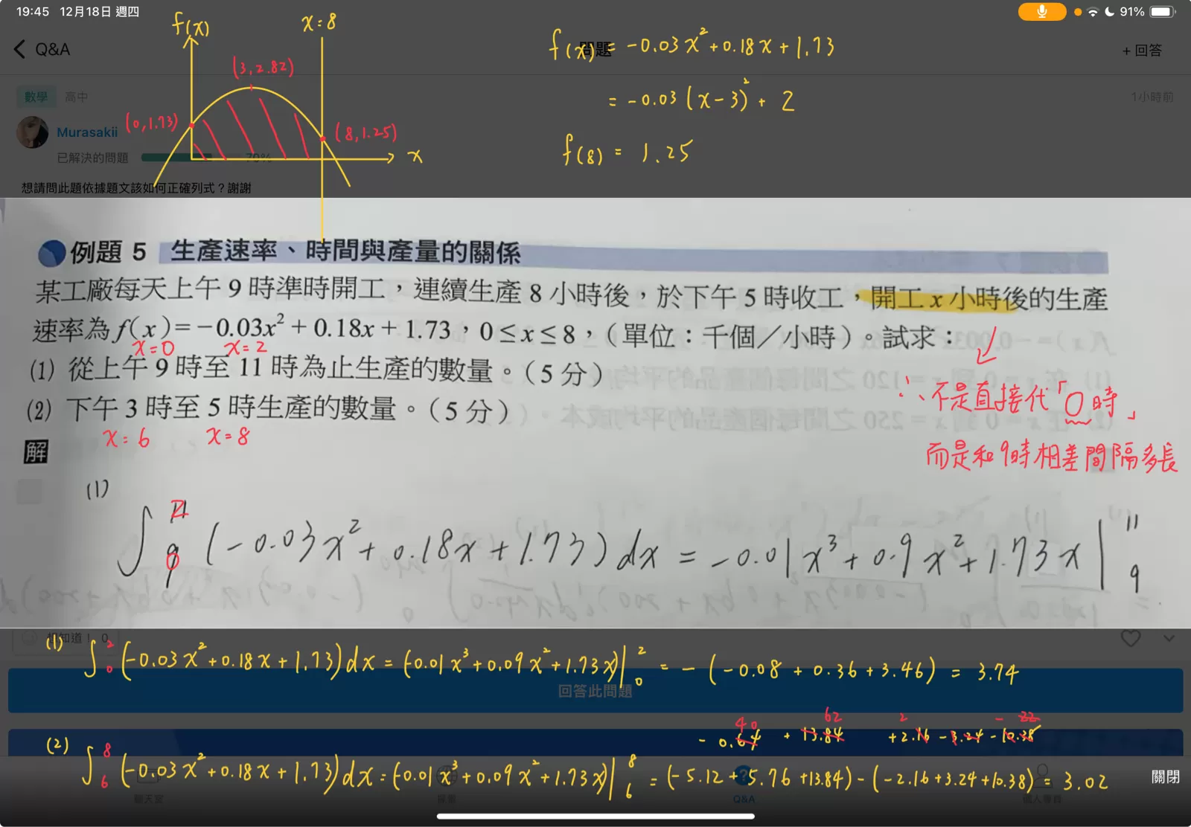This screenshot has height=827, width=1191.
Task: Tap the battery icon in the status bar
Action: [x=1161, y=12]
